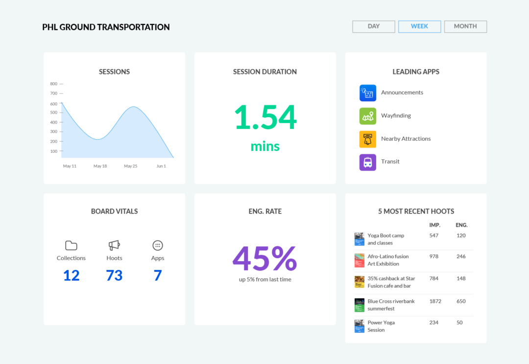Screen dimensions: 529x364
Task: Switch to the DAY view
Action: coord(373,26)
